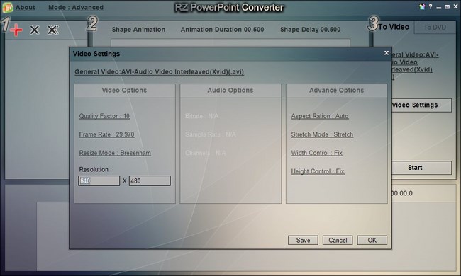Viewport: 461px width, 276px height.
Task: Change Width Control : Fix setting
Action: (317, 153)
